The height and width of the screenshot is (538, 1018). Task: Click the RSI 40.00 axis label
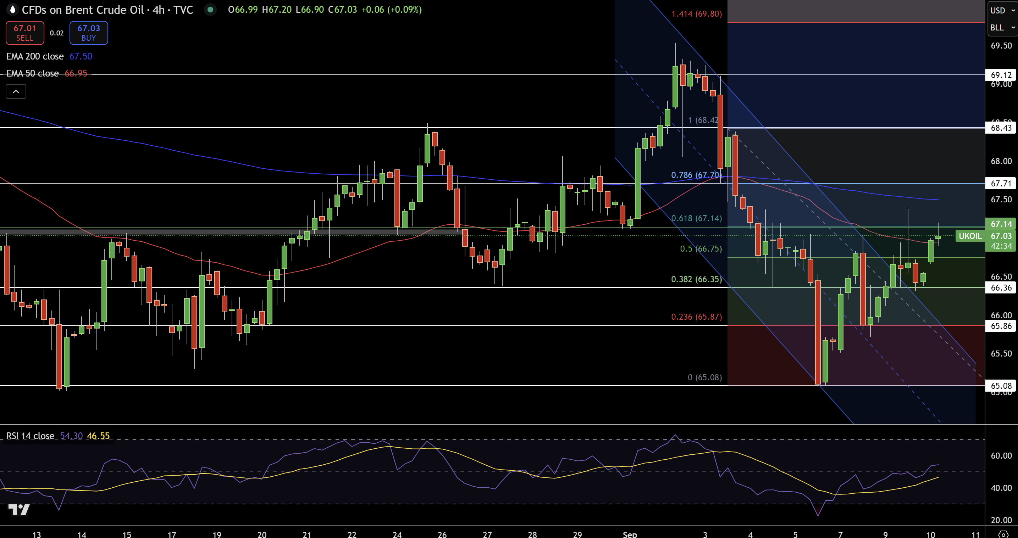point(1001,488)
